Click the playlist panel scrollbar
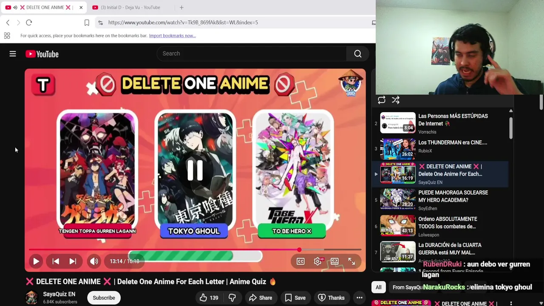544x306 pixels. [511, 127]
